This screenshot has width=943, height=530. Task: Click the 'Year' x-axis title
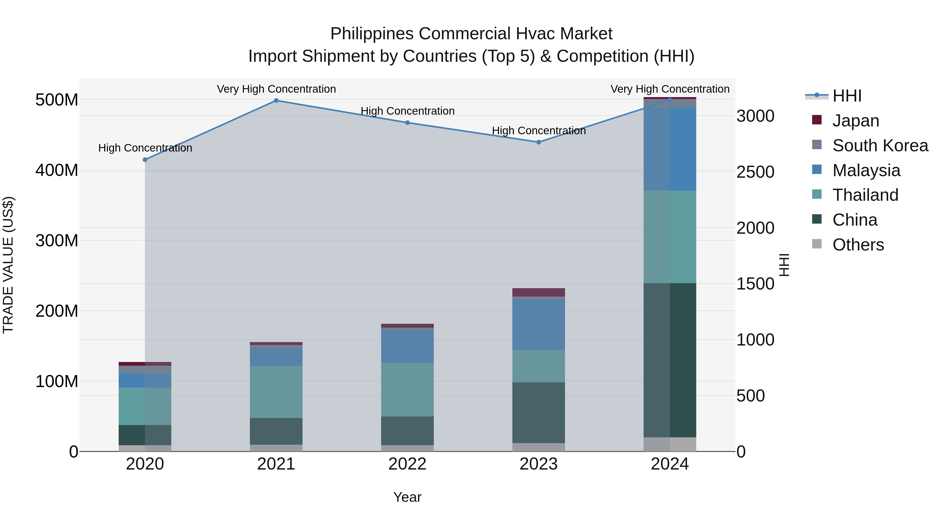pyautogui.click(x=407, y=497)
